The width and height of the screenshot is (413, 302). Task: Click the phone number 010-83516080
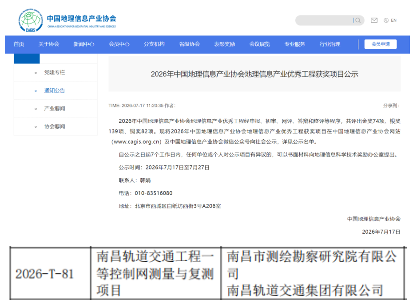(x=154, y=193)
